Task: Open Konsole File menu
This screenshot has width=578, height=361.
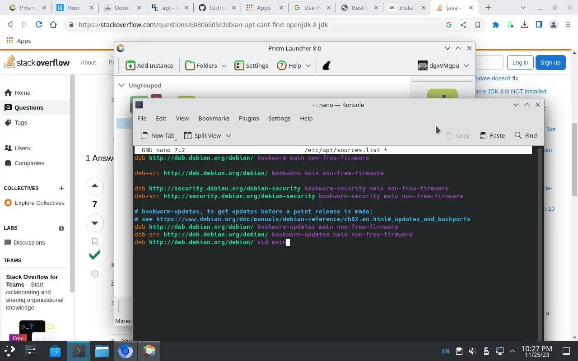Action: (142, 118)
